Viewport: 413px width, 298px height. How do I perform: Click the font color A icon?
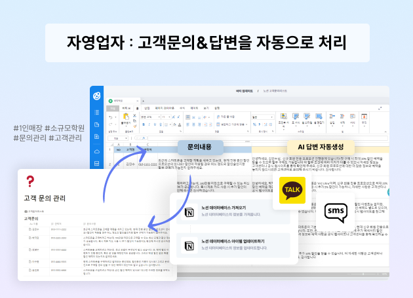[180, 124]
